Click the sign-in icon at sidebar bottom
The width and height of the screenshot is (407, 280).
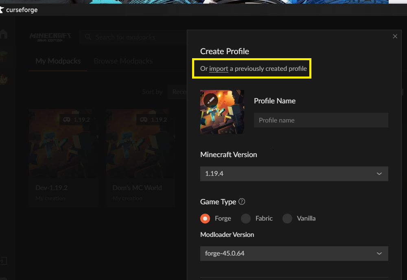point(3,261)
